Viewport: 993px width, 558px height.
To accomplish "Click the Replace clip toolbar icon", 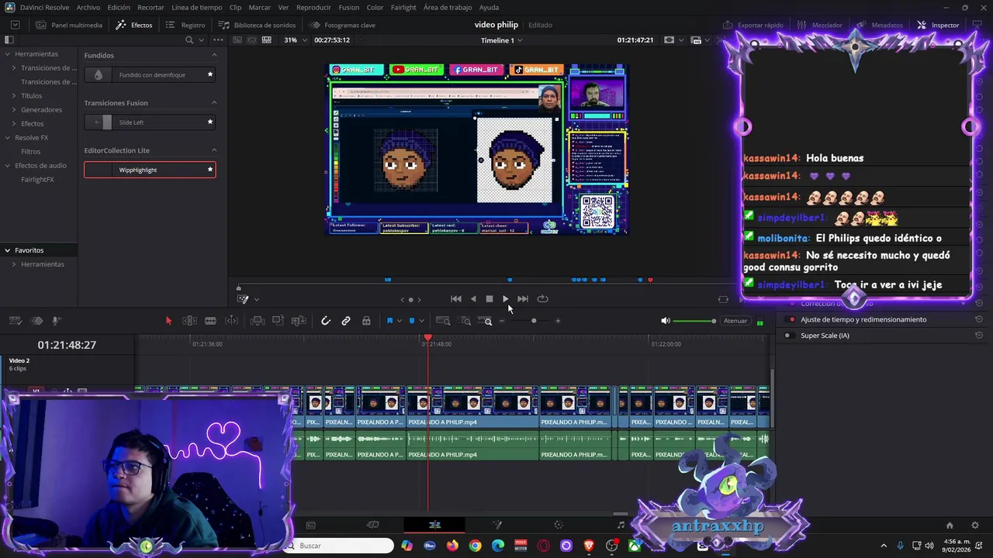I will coord(299,321).
